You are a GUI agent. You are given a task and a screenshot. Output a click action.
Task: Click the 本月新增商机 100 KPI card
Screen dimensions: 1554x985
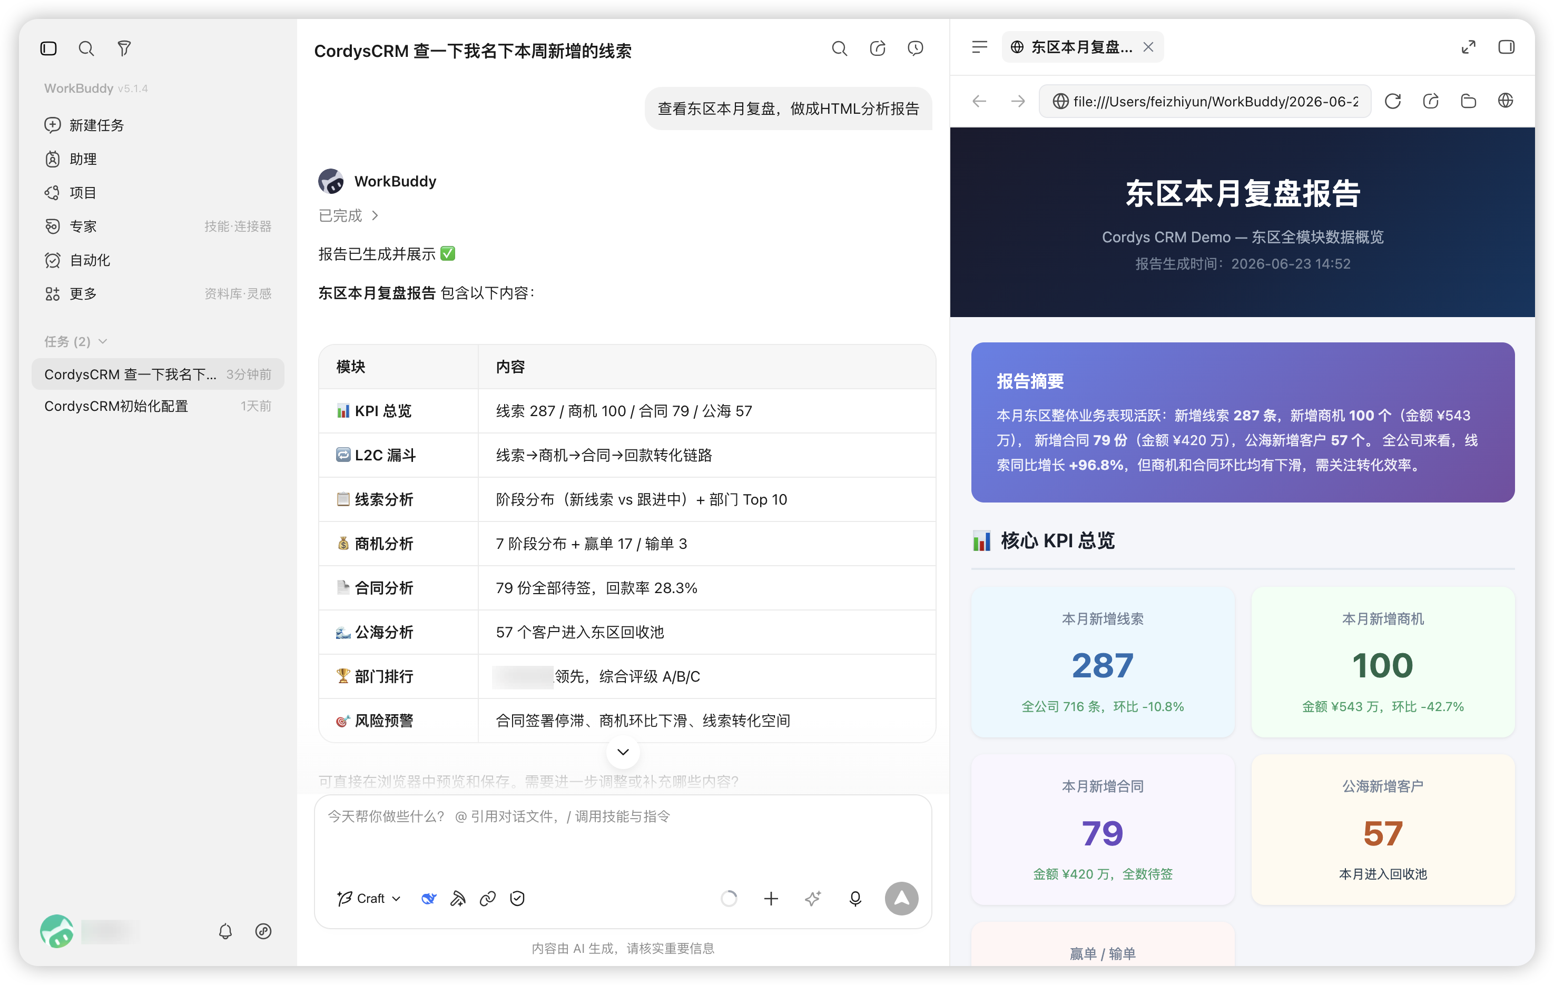pyautogui.click(x=1382, y=662)
